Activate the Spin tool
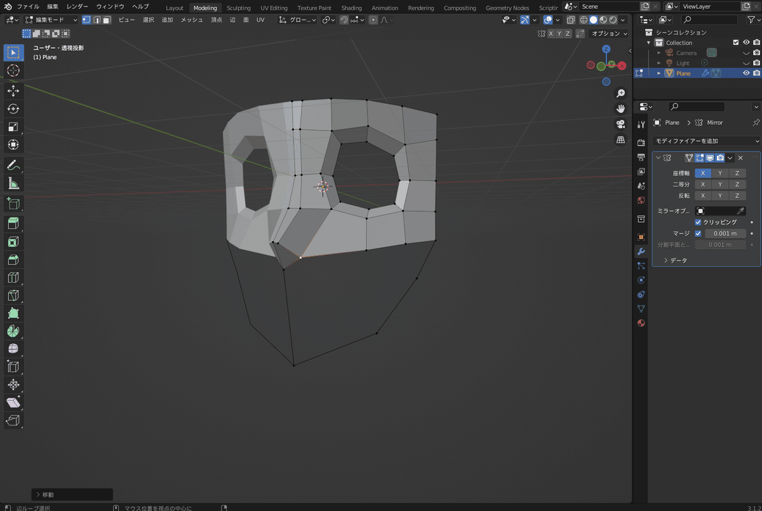The width and height of the screenshot is (762, 511). pos(13,331)
